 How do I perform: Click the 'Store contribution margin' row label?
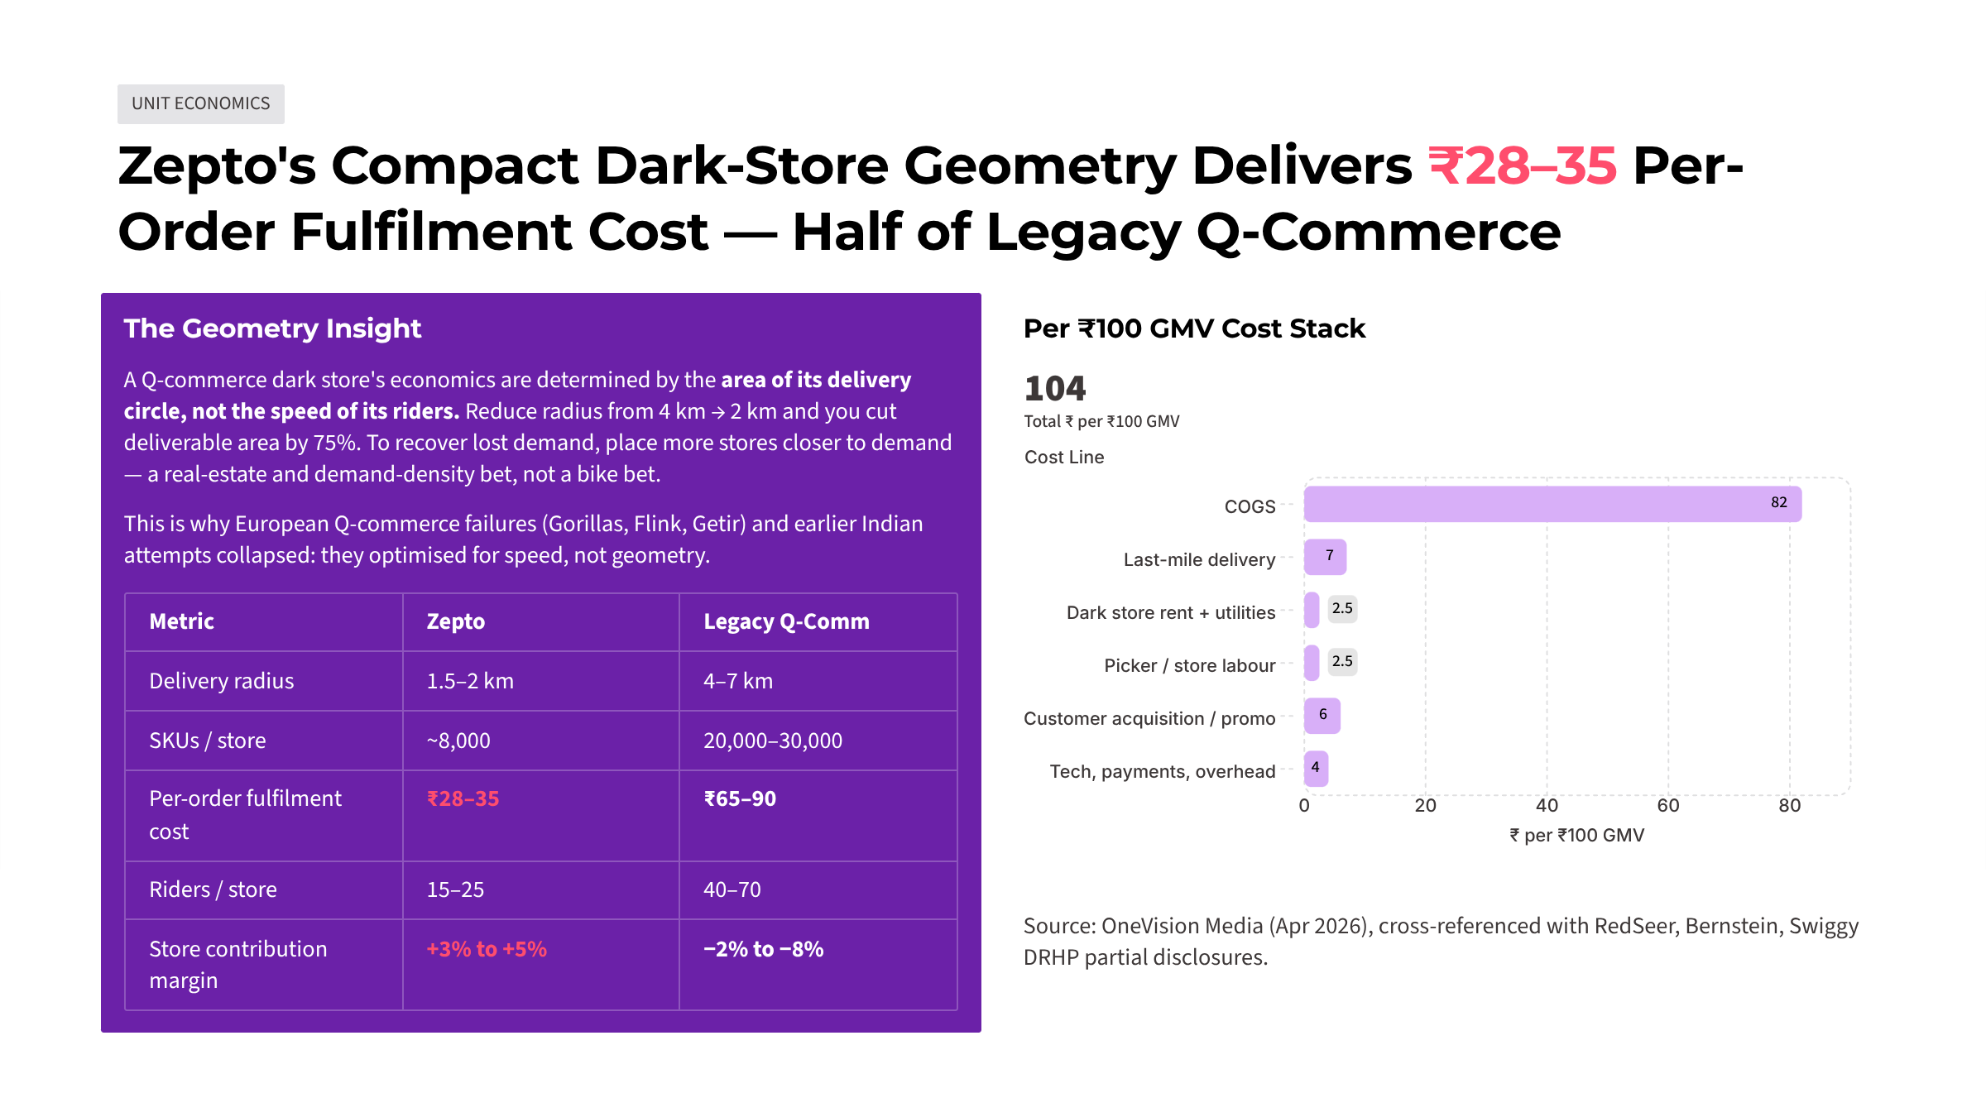point(237,965)
